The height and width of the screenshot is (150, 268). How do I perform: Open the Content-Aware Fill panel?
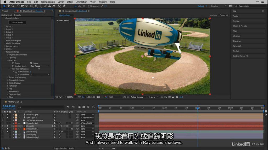[x=240, y=56]
